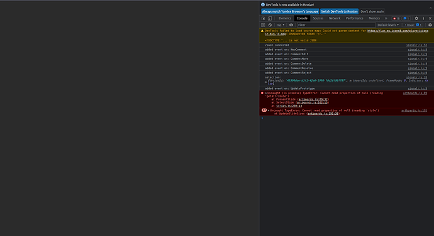Select 'added event on: CommentEdit' message
This screenshot has width=434, height=236.
tap(286, 54)
